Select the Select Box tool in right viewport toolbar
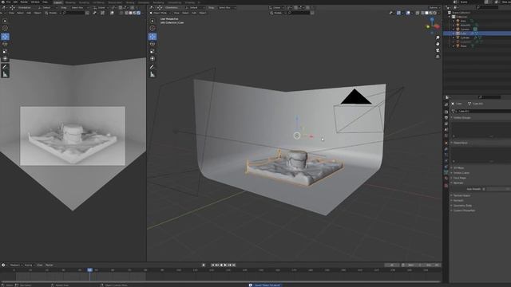Viewport: 511px width, 287px height. pyautogui.click(x=153, y=21)
